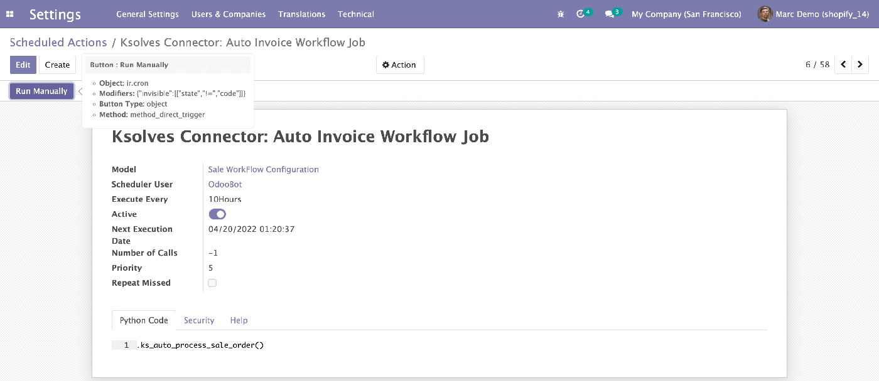Open General Settings menu

148,14
